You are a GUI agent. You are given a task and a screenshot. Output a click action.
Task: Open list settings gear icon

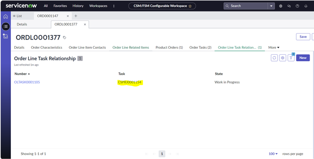283,58
